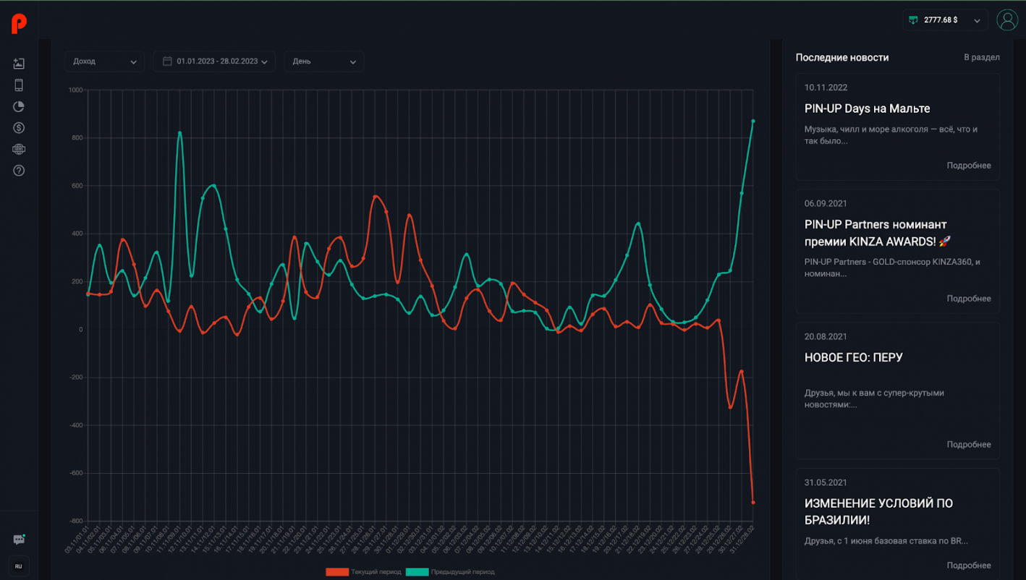1026x580 pixels.
Task: Open the pie chart statistics icon
Action: click(19, 106)
